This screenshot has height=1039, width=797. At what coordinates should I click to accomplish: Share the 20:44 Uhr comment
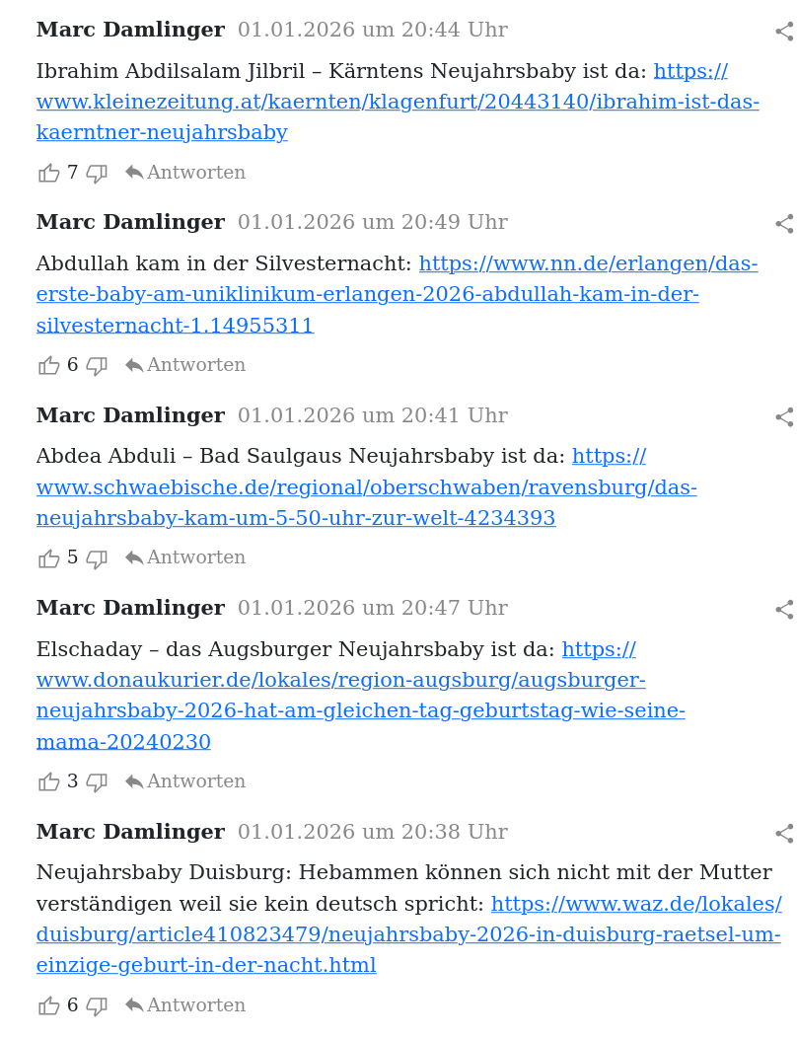[784, 32]
